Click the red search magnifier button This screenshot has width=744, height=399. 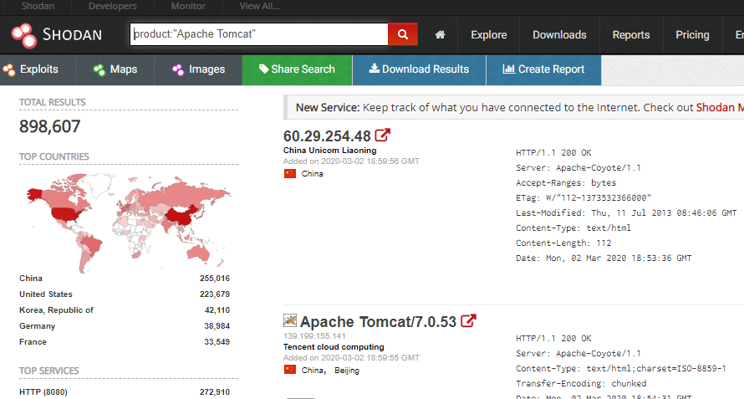tap(402, 34)
